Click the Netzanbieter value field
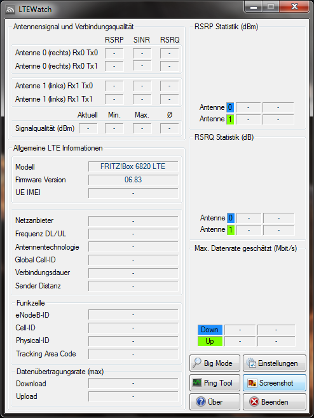 click(133, 221)
